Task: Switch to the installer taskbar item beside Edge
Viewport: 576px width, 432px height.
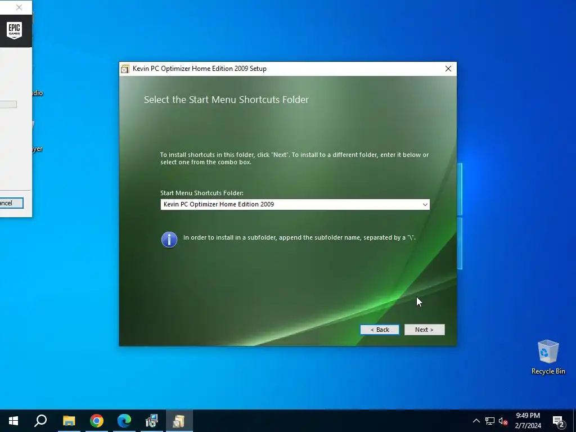Action: coord(151,421)
